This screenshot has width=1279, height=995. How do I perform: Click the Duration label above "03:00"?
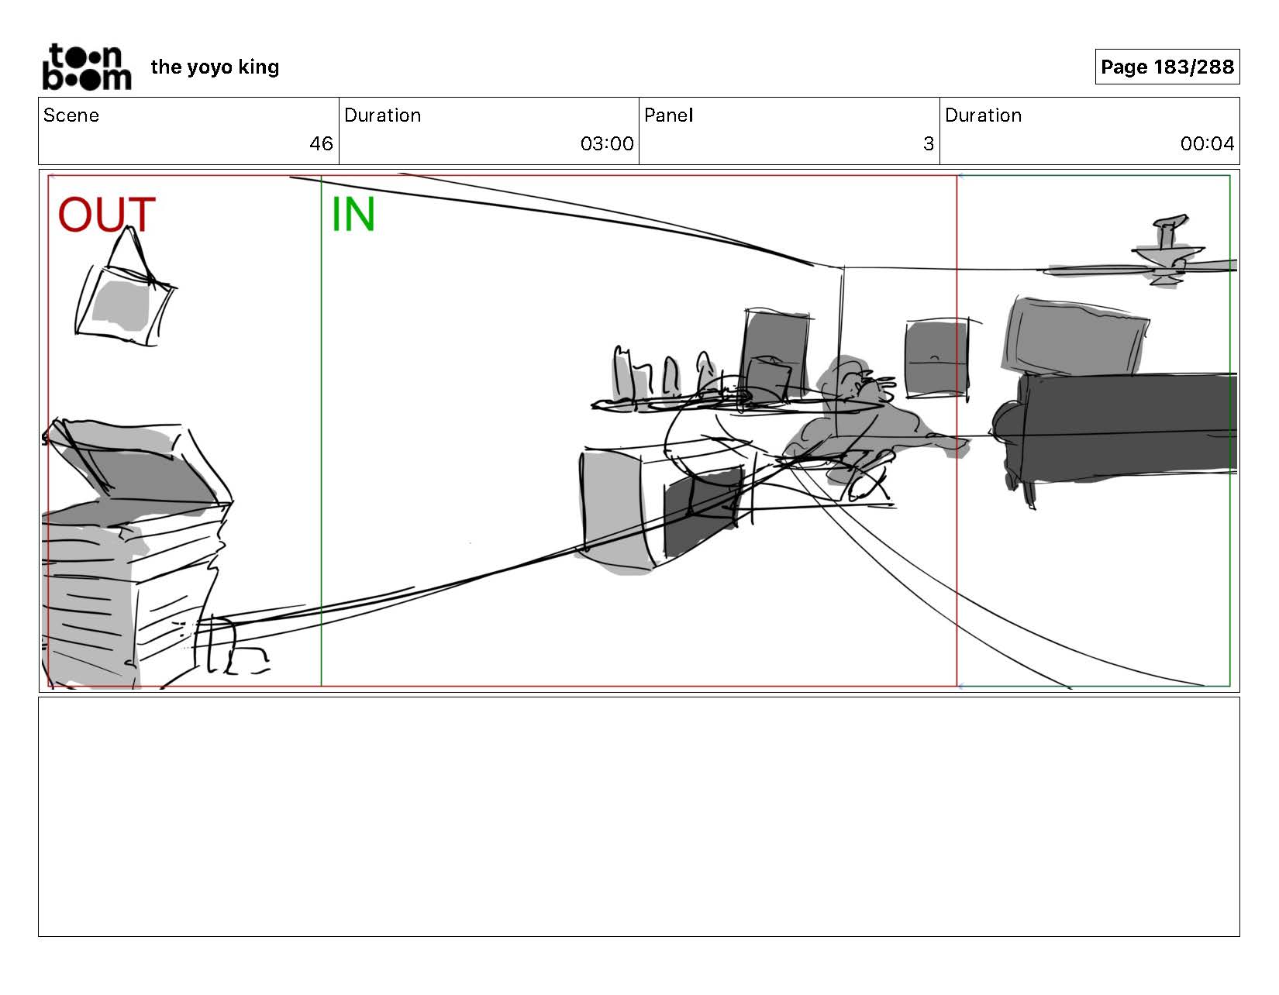click(382, 115)
